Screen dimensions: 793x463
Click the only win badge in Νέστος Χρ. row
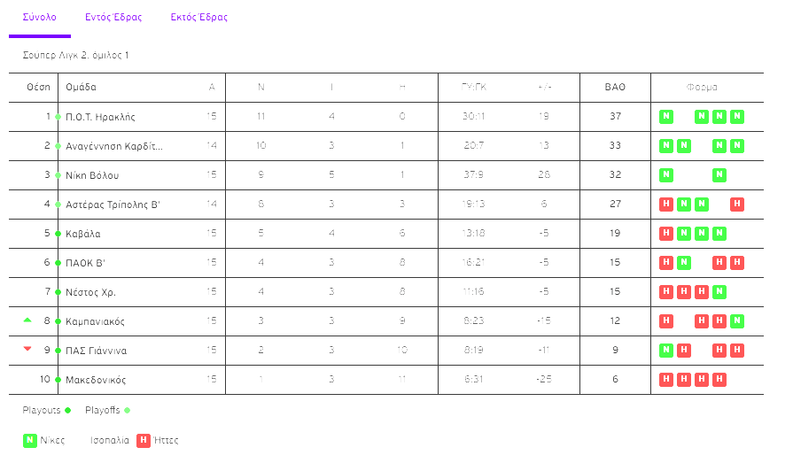pos(719,292)
